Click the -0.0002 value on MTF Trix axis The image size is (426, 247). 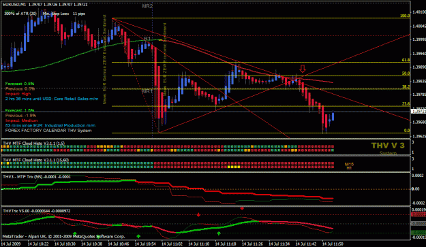418,203
